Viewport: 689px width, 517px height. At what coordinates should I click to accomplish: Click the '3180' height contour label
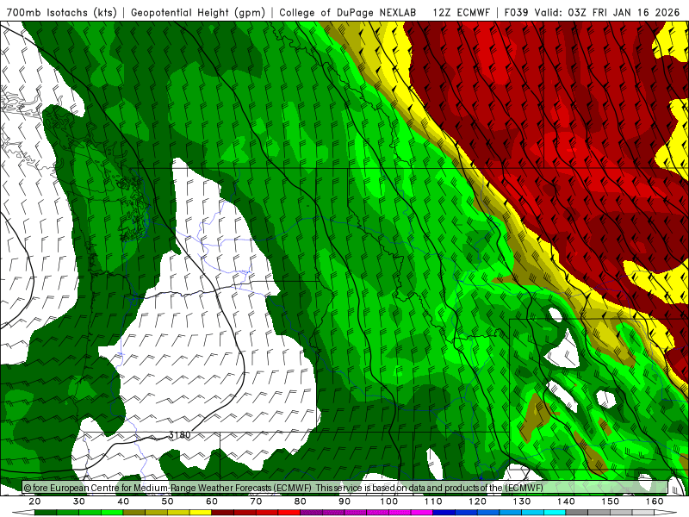[x=180, y=435]
